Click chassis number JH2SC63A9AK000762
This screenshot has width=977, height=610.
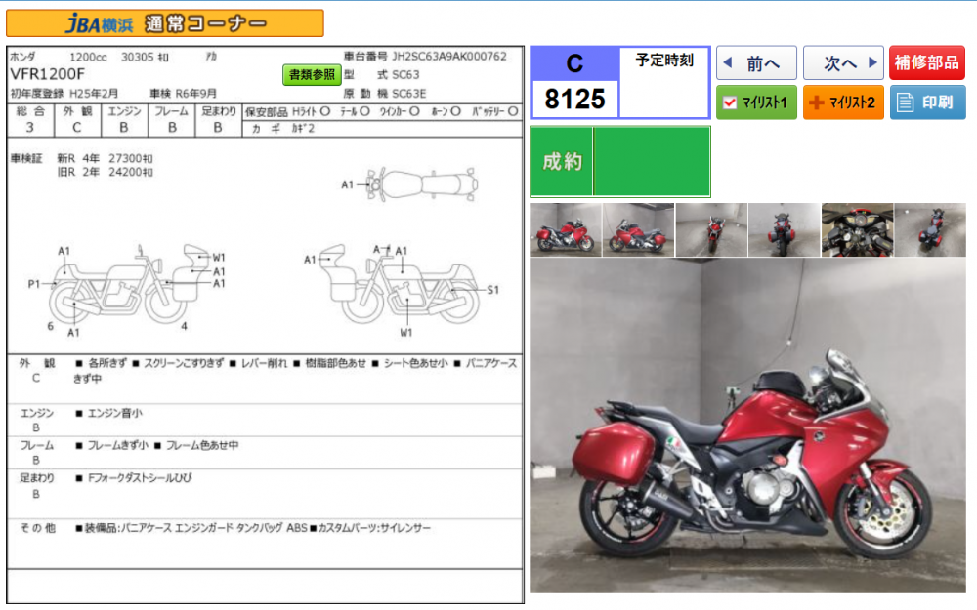[x=448, y=56]
